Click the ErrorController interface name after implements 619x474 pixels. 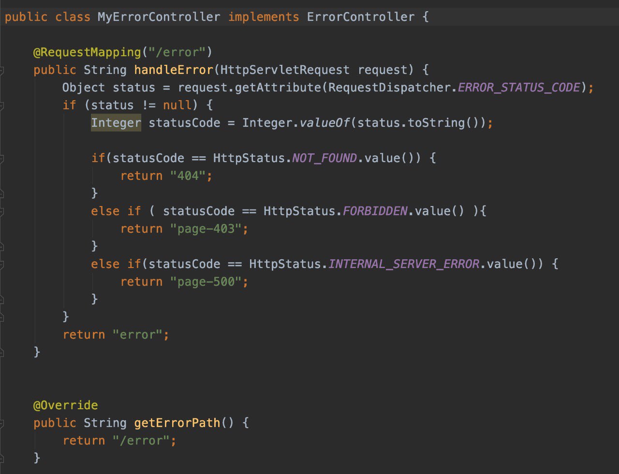(x=361, y=17)
